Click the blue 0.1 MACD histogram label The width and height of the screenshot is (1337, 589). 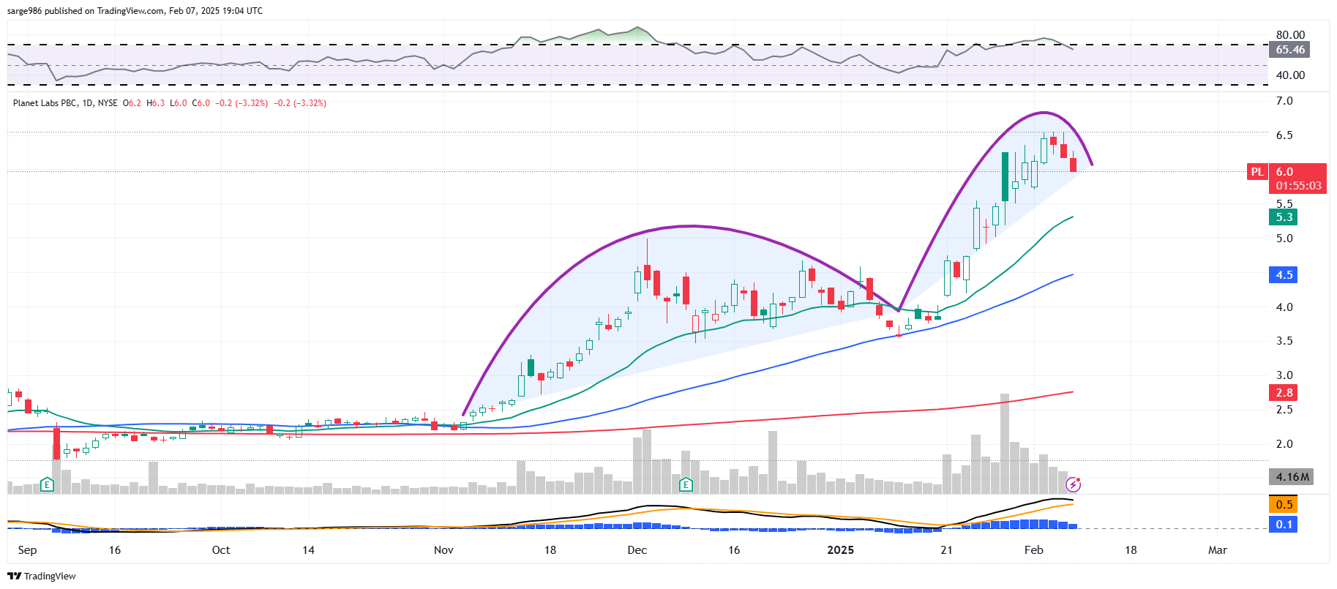coord(1284,525)
